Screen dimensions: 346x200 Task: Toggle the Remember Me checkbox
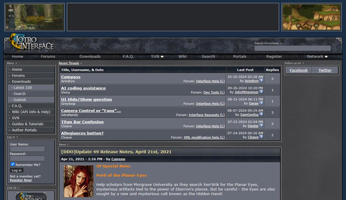tap(13, 164)
